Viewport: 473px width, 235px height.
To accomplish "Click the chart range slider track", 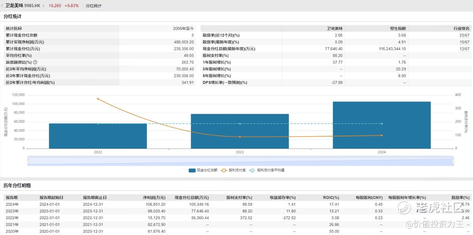I will point(241,161).
